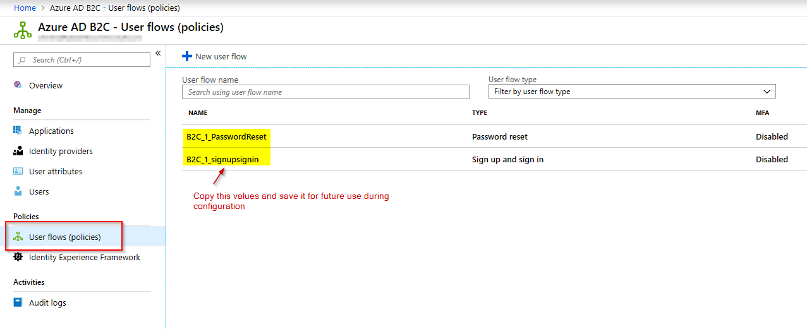
Task: Open the B2C_1_signupsignin user flow
Action: [222, 159]
